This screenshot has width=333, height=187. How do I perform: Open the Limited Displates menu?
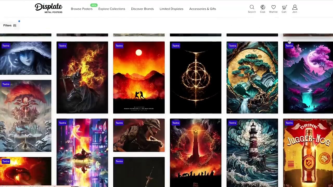pyautogui.click(x=171, y=9)
